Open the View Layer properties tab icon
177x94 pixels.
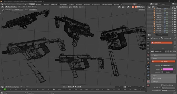[148, 49]
